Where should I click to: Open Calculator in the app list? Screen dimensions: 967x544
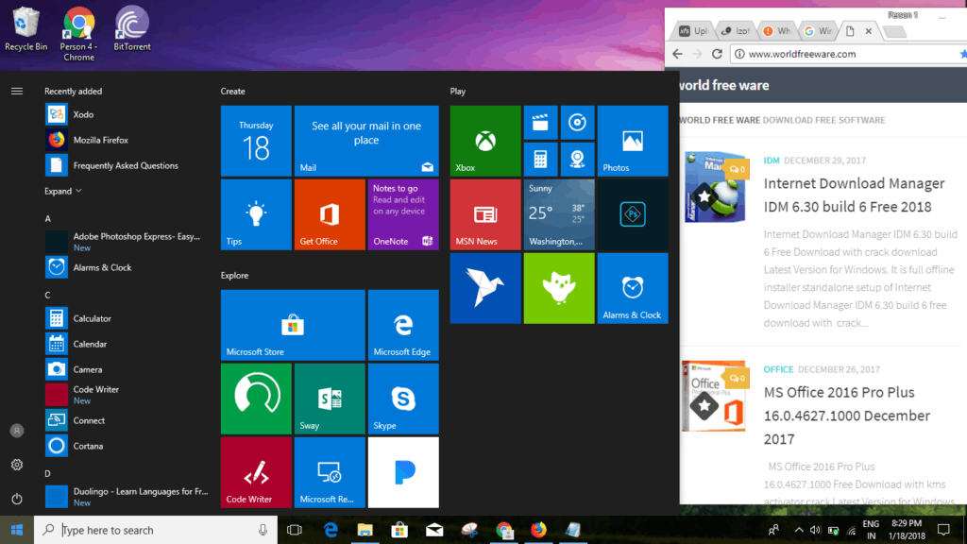127,318
